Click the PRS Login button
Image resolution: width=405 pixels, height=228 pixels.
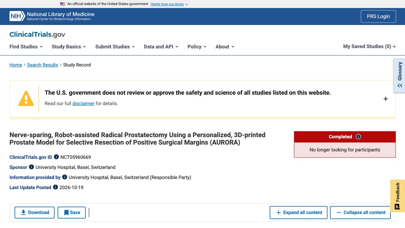(378, 16)
